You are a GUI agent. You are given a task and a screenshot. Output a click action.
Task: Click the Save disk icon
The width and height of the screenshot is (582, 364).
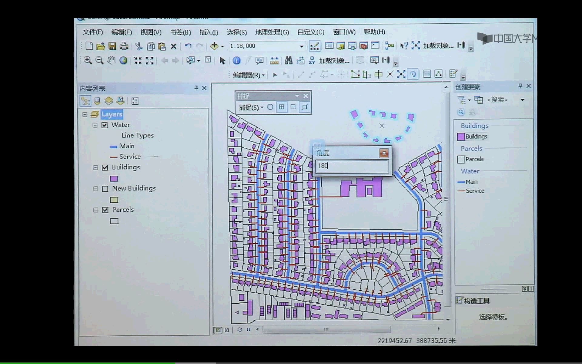(112, 46)
